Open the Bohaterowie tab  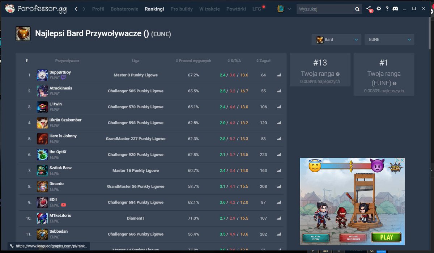point(124,9)
